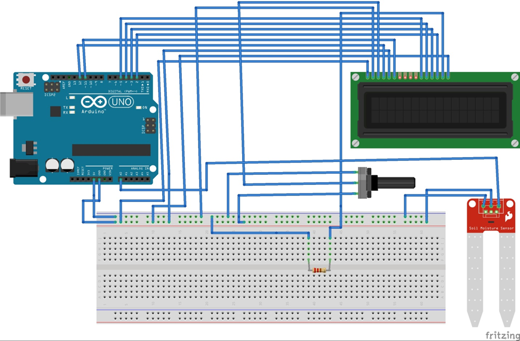520x341 pixels.
Task: Select the rotary potentiometer component
Action: point(368,181)
